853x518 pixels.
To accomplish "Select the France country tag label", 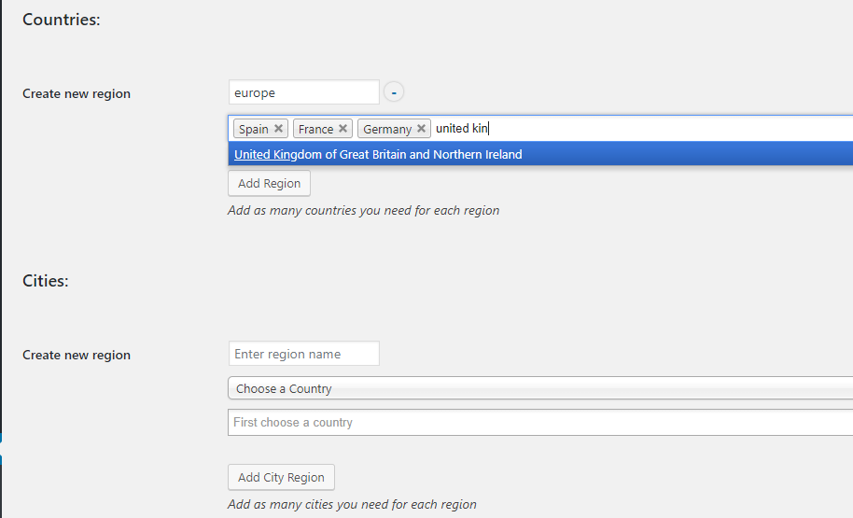I will pos(315,129).
